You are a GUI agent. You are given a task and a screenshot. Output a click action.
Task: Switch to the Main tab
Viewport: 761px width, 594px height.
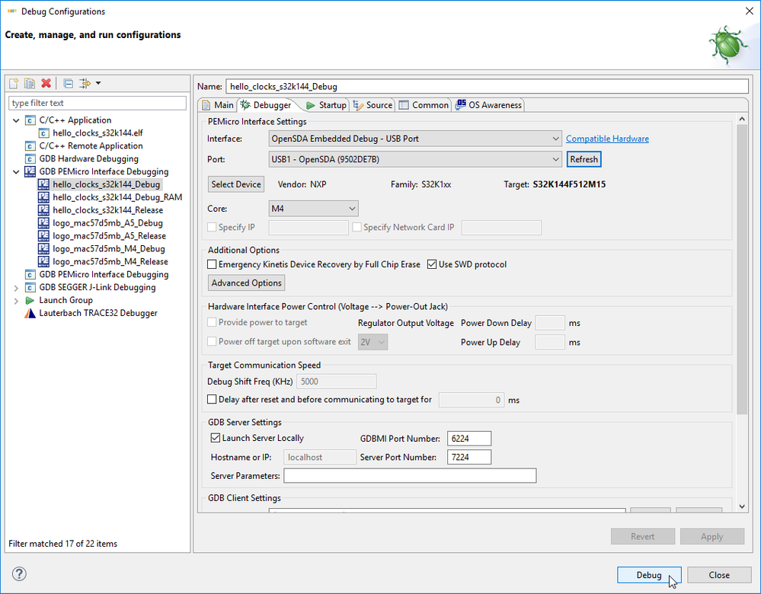click(x=217, y=105)
